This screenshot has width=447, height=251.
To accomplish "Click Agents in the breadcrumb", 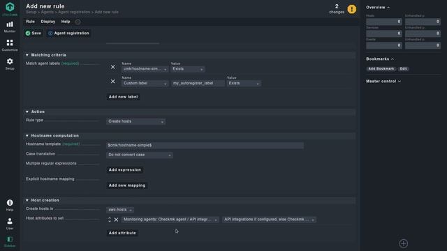I will [47, 13].
